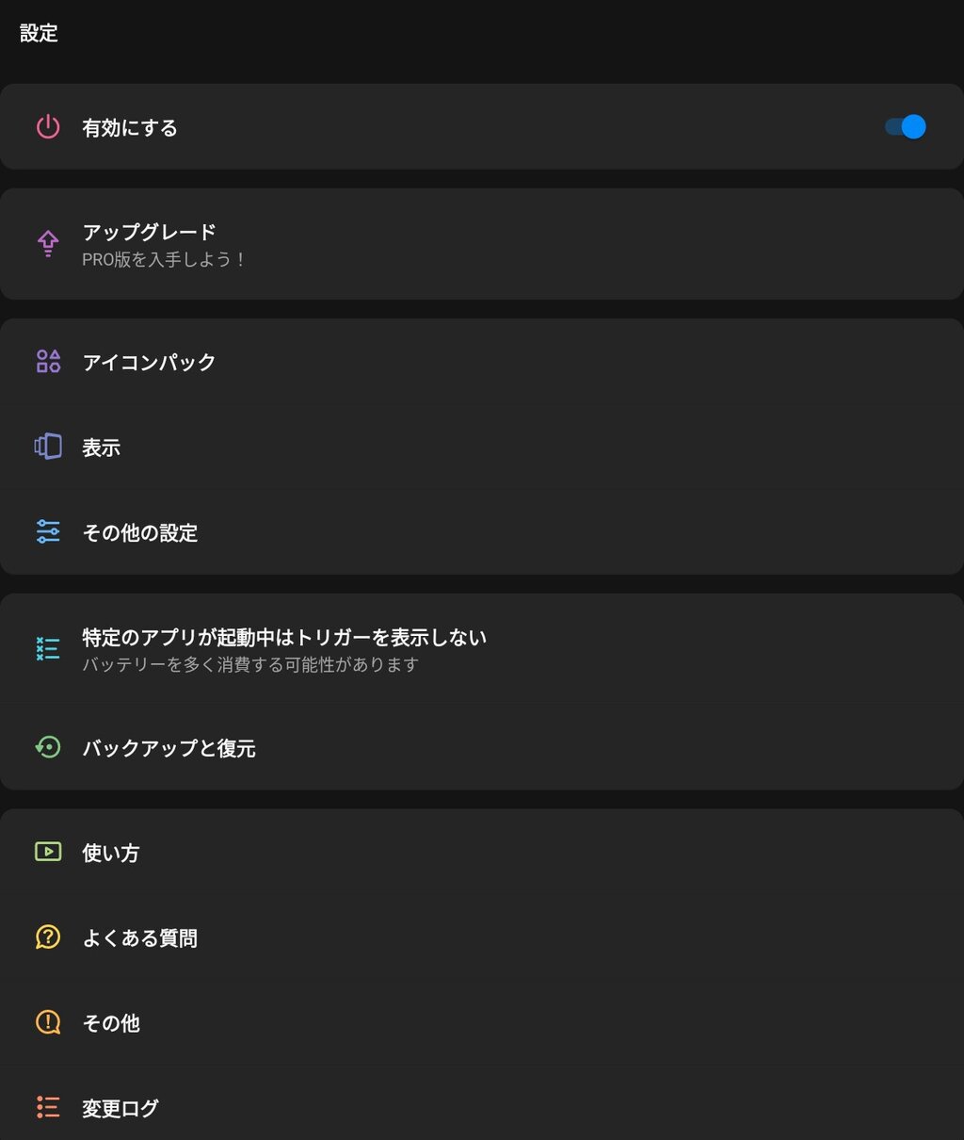Screen dimensions: 964x1140
Task: Open その他の設定 entry
Action: [x=139, y=532]
